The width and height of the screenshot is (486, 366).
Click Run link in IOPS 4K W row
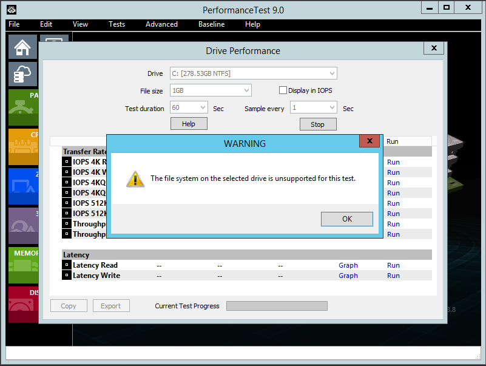[x=393, y=172]
